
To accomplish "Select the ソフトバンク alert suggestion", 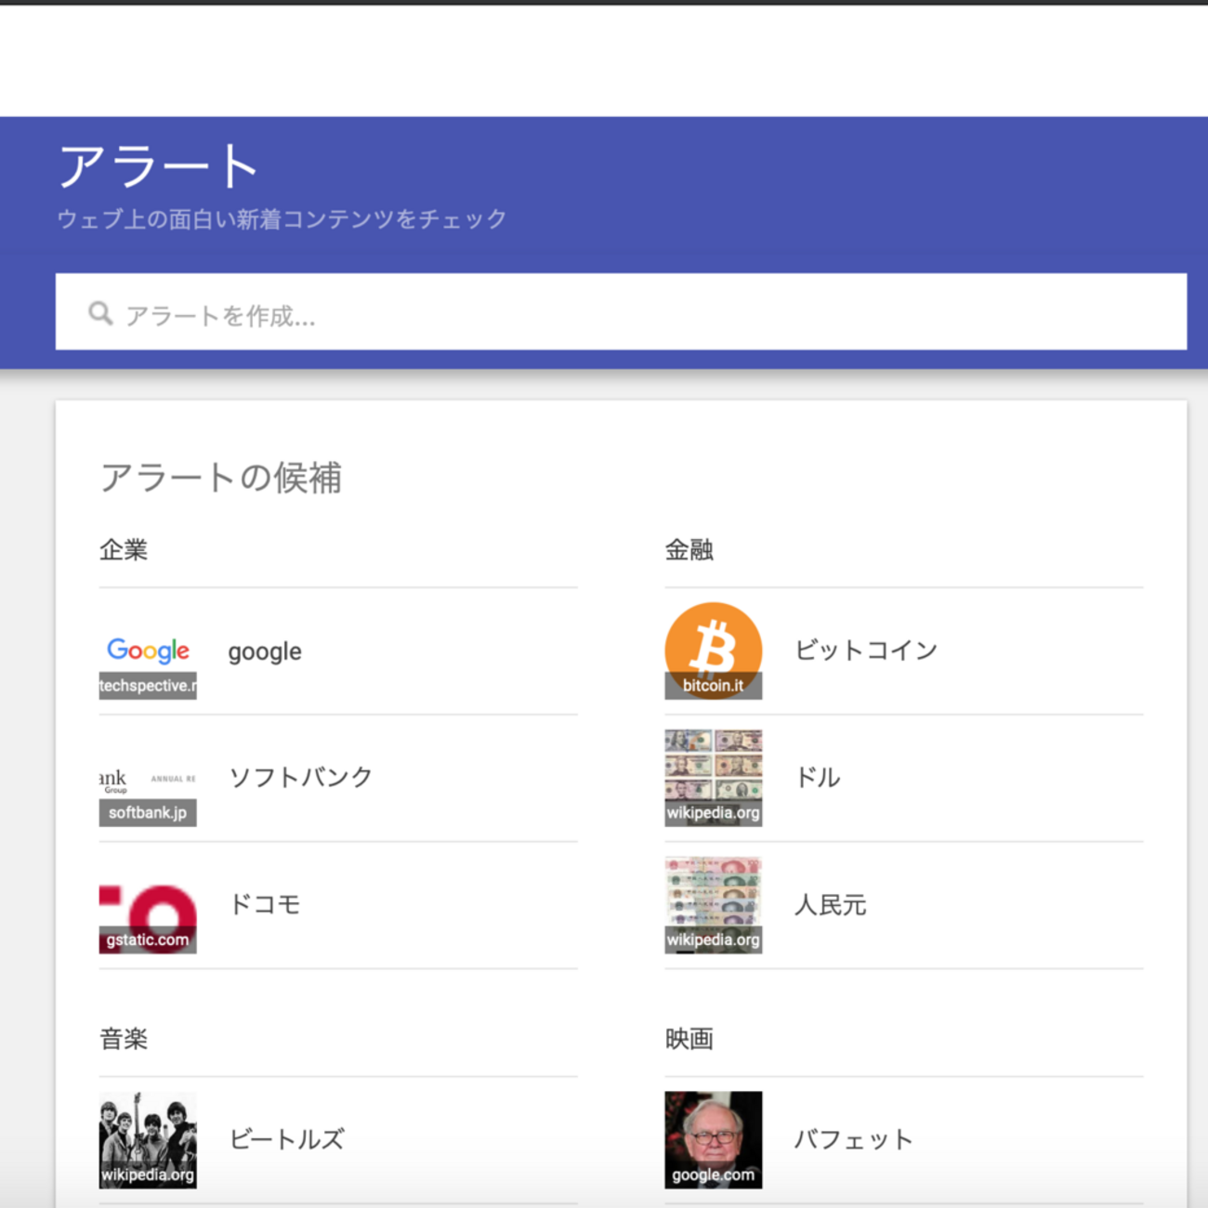I will (x=299, y=777).
